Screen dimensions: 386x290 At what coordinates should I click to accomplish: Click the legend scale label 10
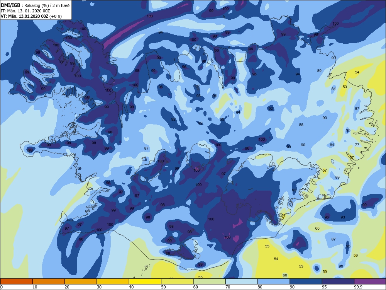point(35,287)
